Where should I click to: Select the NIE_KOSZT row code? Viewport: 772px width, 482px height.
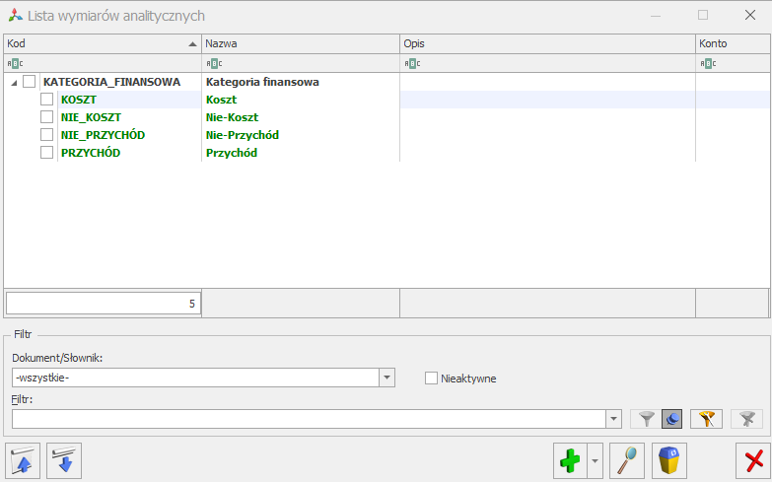click(x=91, y=117)
